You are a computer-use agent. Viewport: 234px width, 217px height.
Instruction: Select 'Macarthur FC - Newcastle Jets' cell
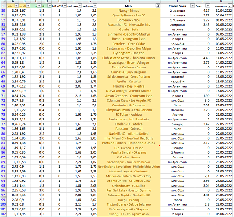tap(129, 25)
